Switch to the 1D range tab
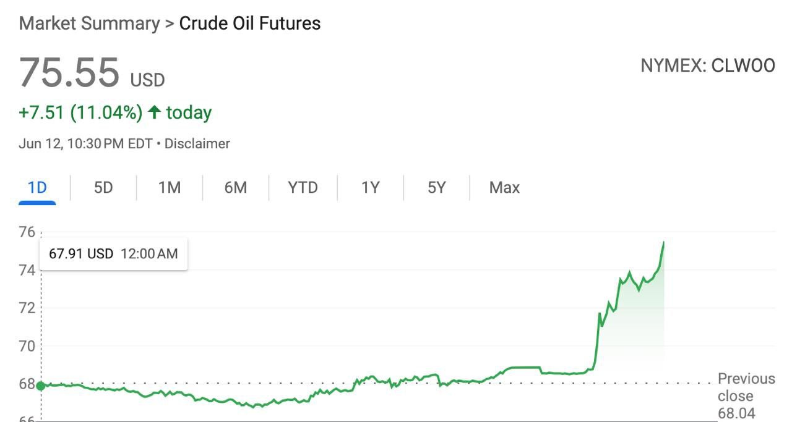792x422 pixels. point(37,187)
